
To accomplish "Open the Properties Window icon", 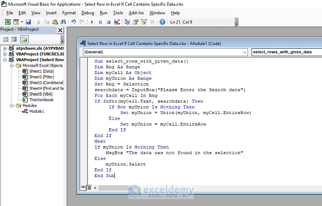I will [135, 22].
